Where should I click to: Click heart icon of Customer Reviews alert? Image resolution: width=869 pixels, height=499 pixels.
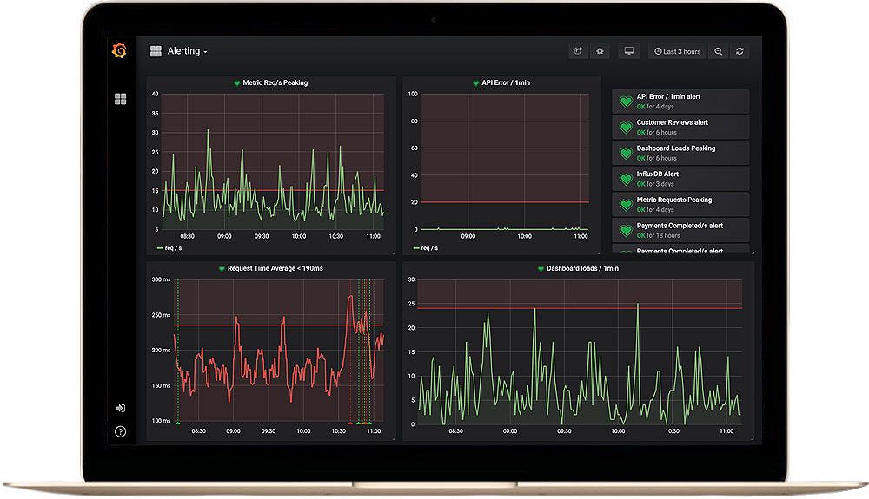[626, 128]
